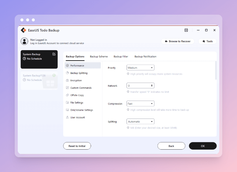Click the options panel vertical scrollbar
237x172 pixels.
(x=216, y=70)
